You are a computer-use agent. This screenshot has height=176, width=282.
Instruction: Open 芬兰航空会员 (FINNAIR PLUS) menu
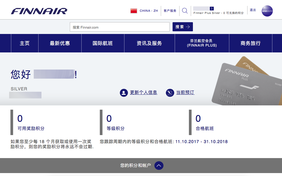202,43
